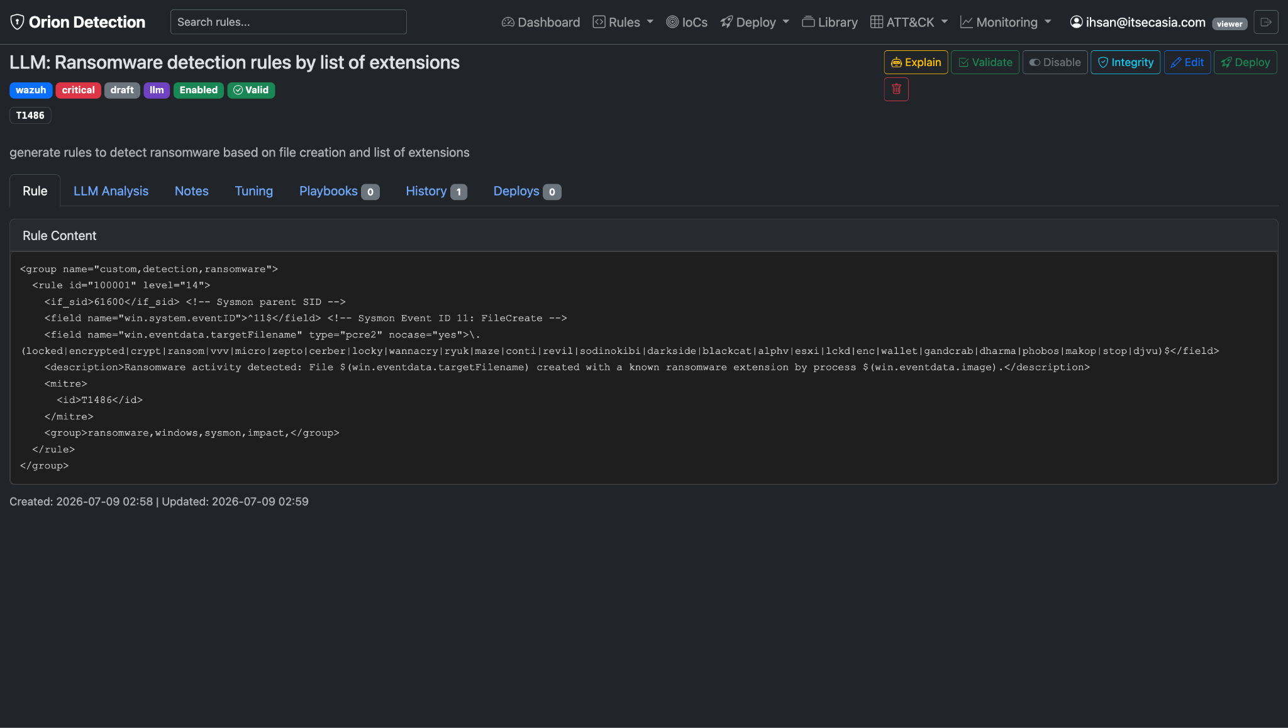
Task: Click the mitre id T1486 line
Action: (99, 400)
